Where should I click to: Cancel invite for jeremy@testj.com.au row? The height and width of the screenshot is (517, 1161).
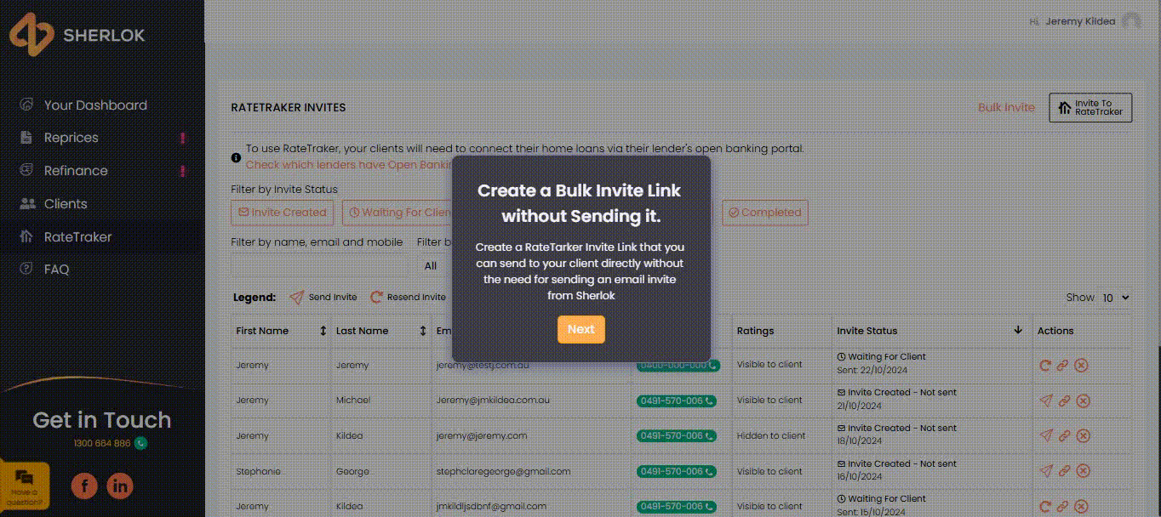pyautogui.click(x=1082, y=366)
